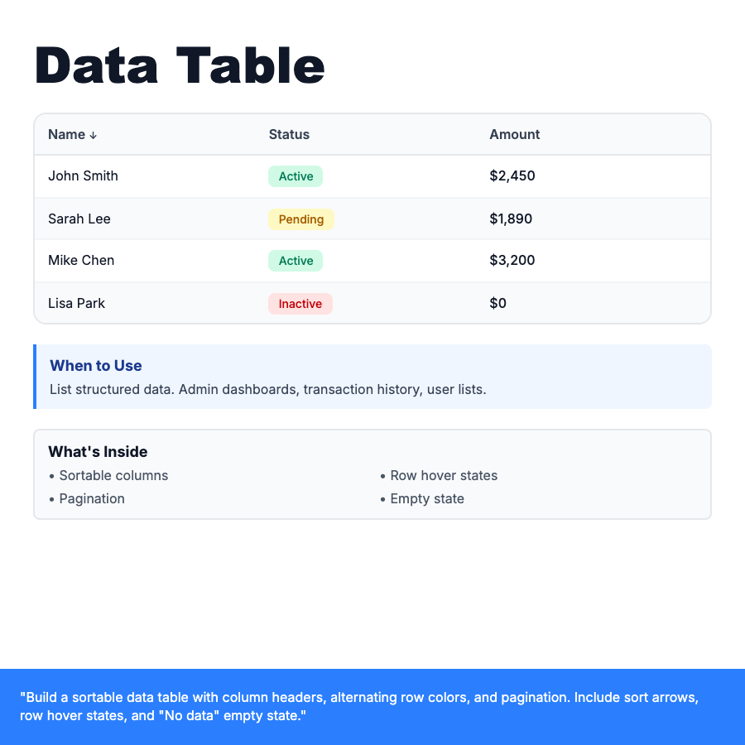This screenshot has width=745, height=745.
Task: Select the What's Inside heading
Action: click(x=98, y=452)
